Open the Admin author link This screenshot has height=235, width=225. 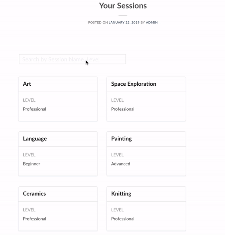pos(152,22)
